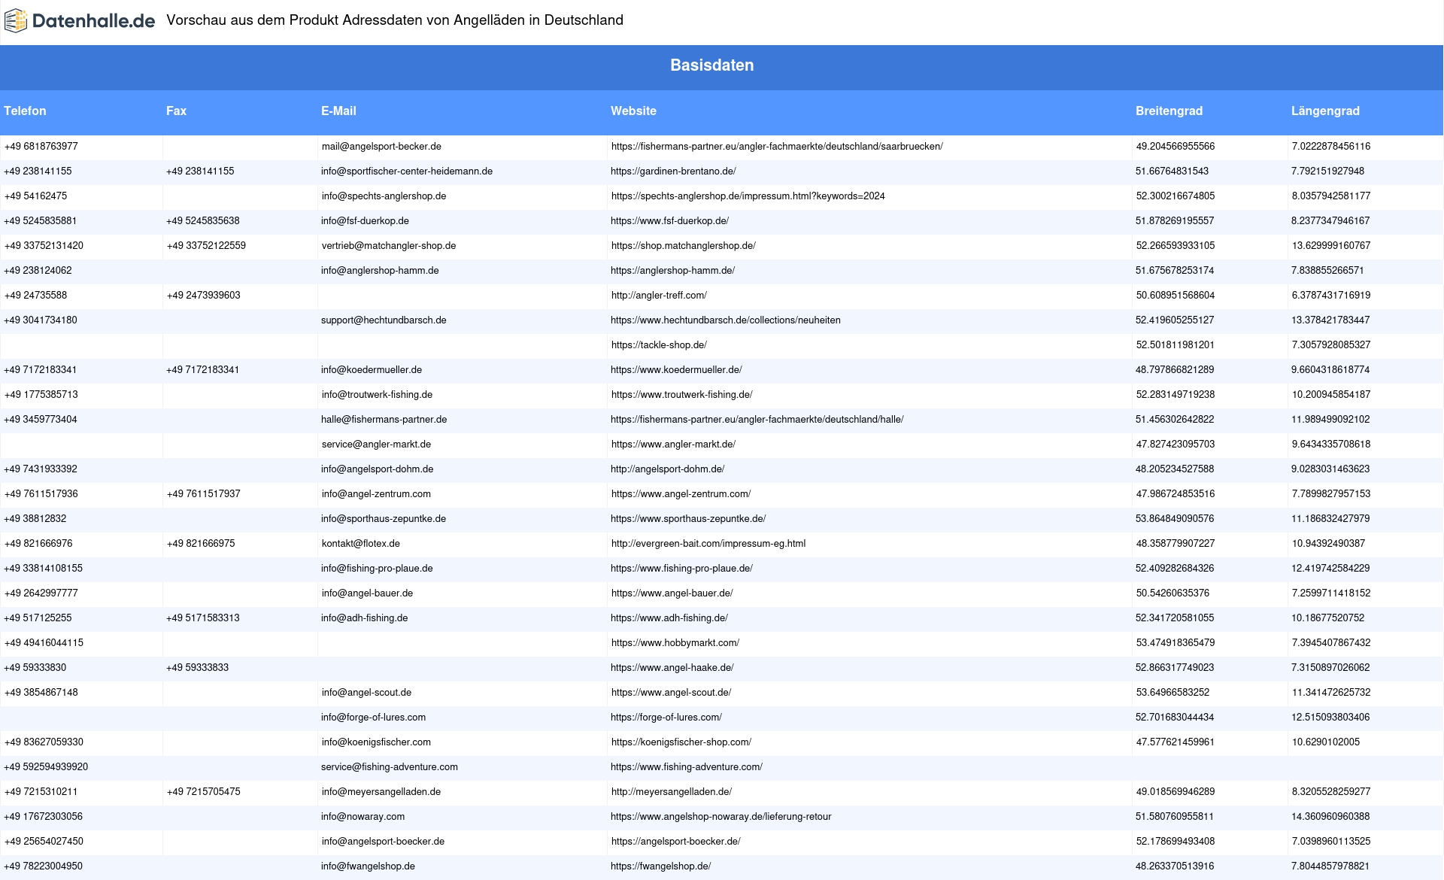Select fax number +49 7611517937
The image size is (1444, 880).
coord(204,494)
